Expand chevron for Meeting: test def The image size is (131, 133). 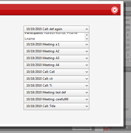click(87, 93)
